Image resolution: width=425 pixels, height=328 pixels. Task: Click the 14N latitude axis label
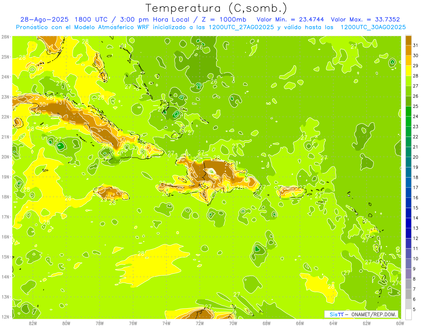(5, 277)
